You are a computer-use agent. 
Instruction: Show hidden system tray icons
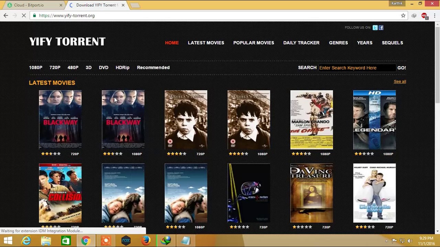[x=386, y=241]
